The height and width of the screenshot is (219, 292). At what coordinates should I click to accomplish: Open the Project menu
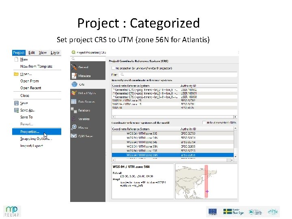tap(19, 53)
